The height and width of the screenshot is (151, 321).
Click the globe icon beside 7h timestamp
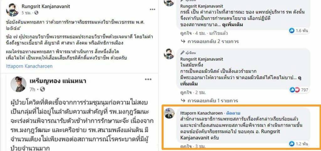tap(43, 89)
